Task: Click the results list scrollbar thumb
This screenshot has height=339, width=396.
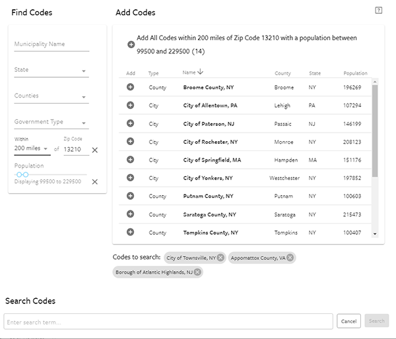Action: coord(375,131)
